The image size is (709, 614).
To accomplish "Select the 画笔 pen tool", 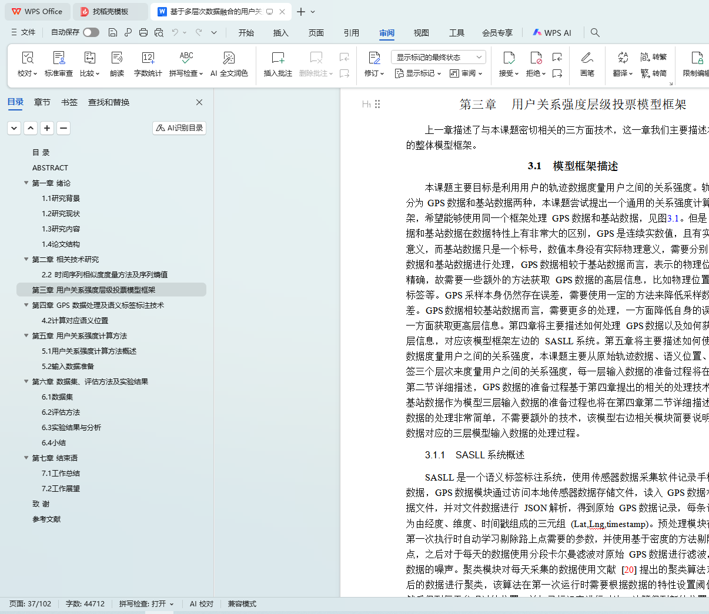I will tap(587, 58).
